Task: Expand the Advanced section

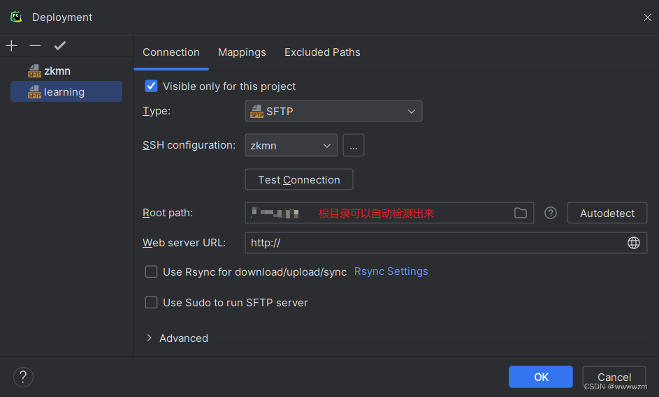Action: [149, 338]
